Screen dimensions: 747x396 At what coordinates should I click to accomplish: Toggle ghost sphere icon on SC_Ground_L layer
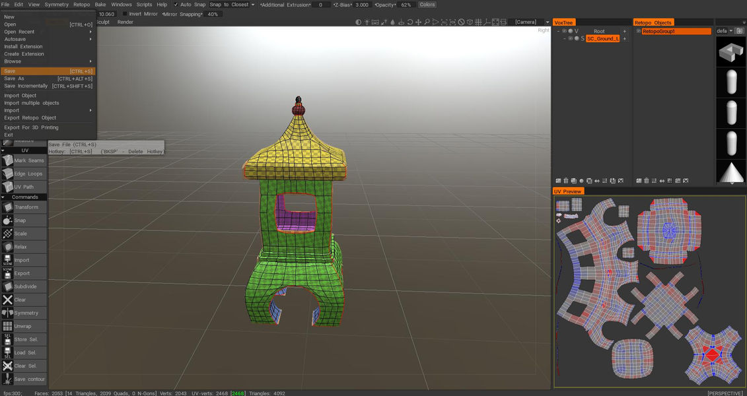pos(577,38)
